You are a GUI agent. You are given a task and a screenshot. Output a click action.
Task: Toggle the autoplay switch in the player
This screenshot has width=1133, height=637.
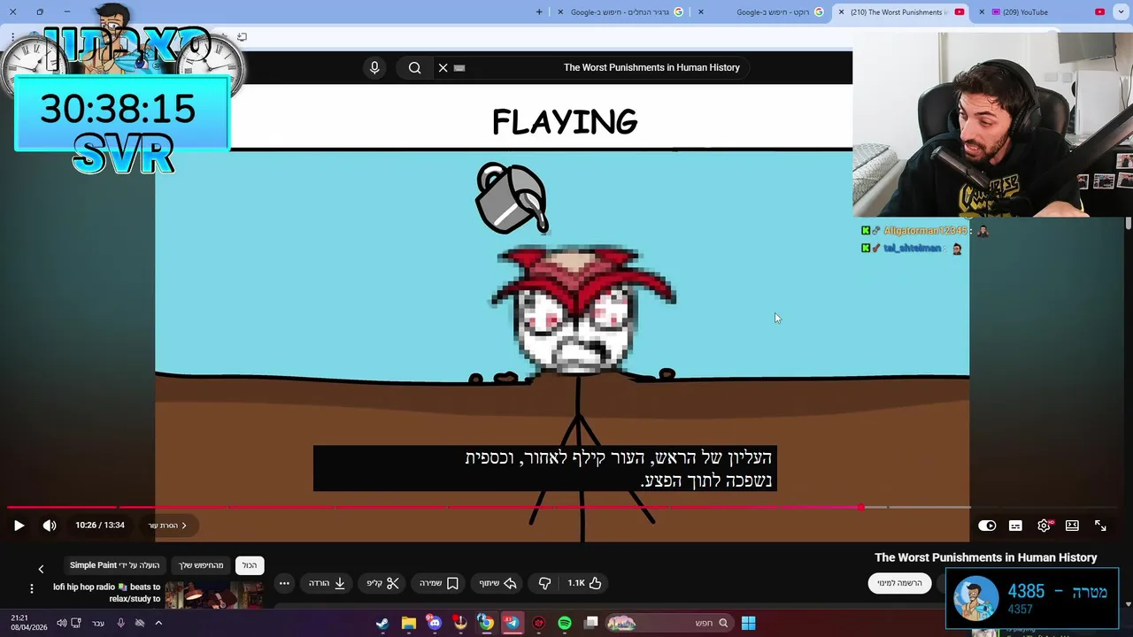[987, 526]
